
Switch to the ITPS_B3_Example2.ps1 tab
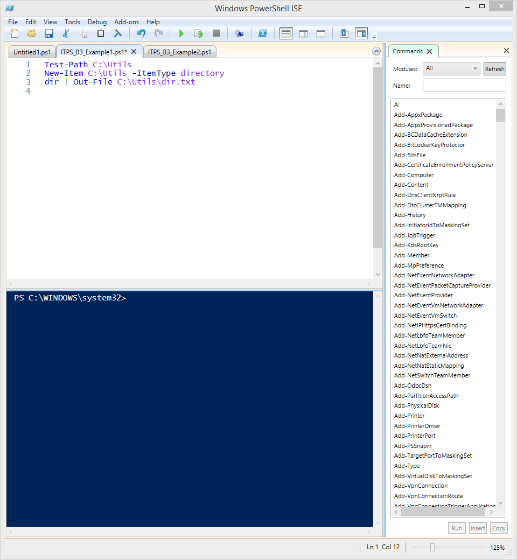179,51
